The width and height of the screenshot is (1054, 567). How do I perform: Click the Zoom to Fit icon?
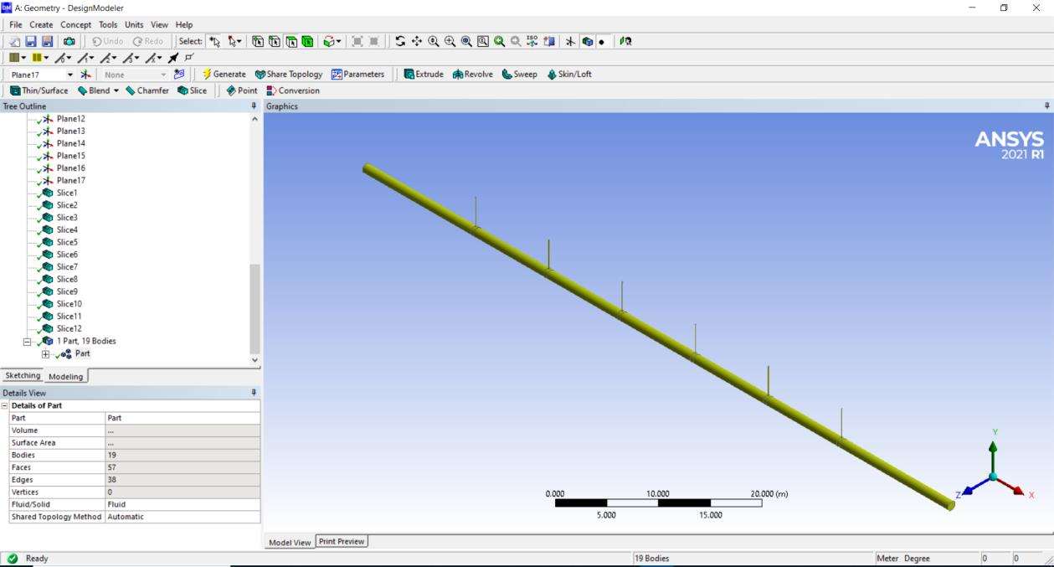(466, 41)
